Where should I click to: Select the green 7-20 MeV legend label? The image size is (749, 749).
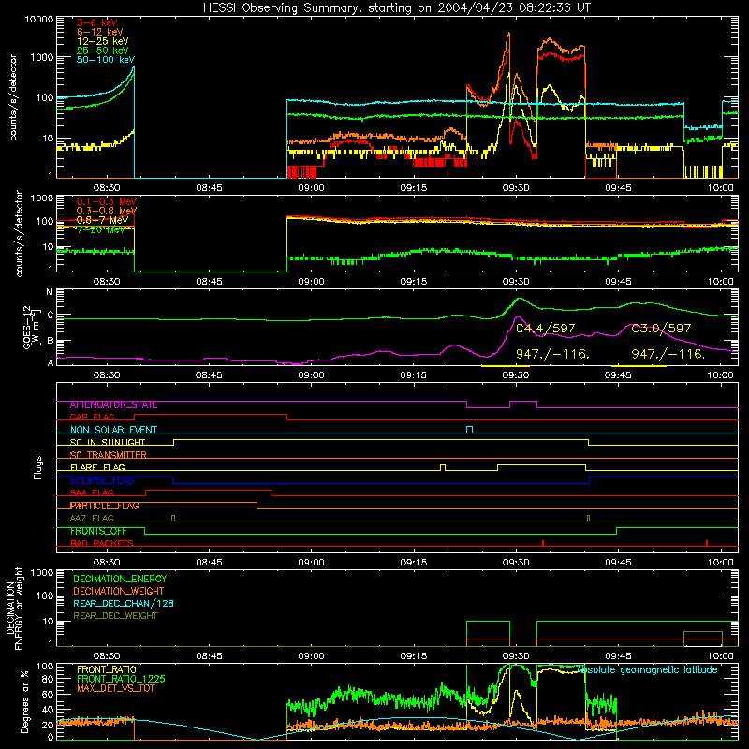point(100,229)
